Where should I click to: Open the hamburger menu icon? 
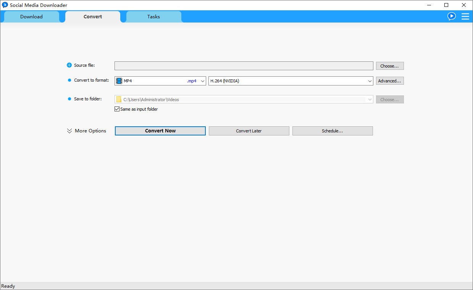point(465,16)
